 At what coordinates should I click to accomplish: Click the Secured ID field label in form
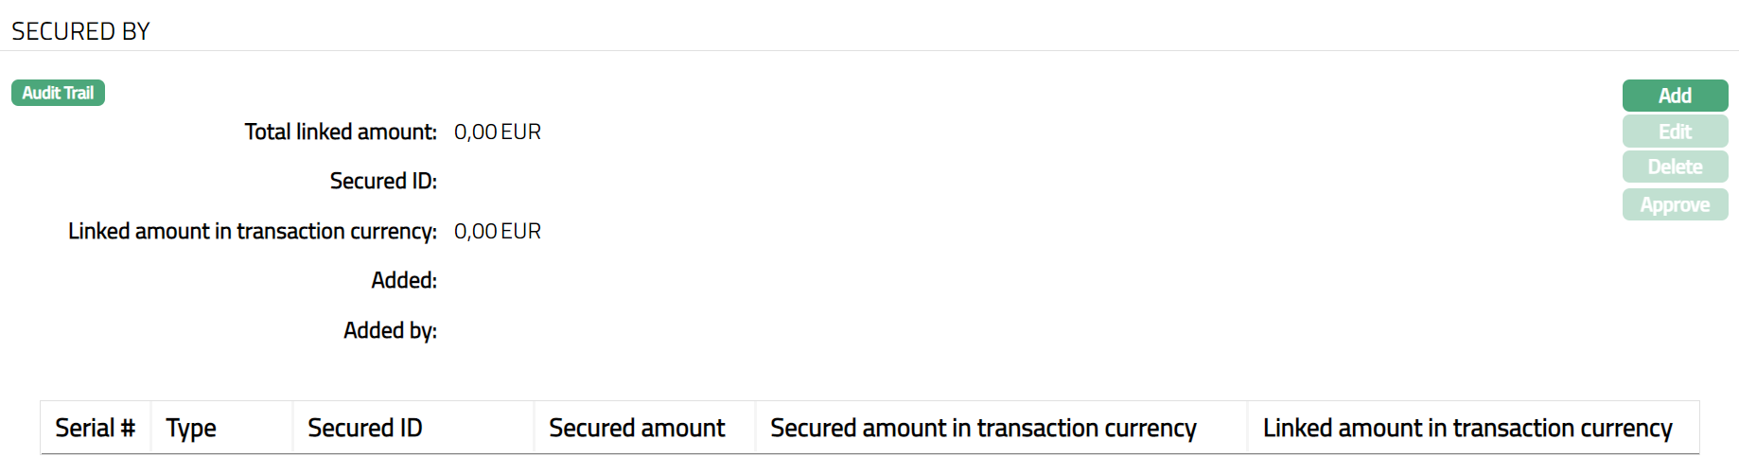(383, 181)
